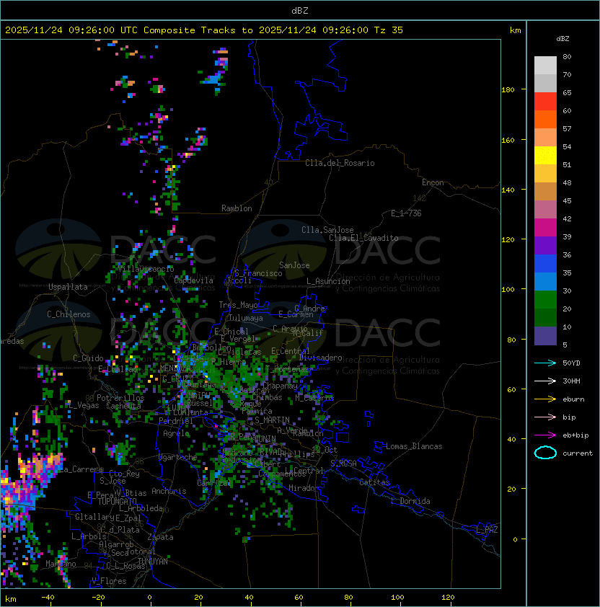The height and width of the screenshot is (607, 600).
Task: Click the 'TUNUYAN' map label
Action: click(x=153, y=562)
